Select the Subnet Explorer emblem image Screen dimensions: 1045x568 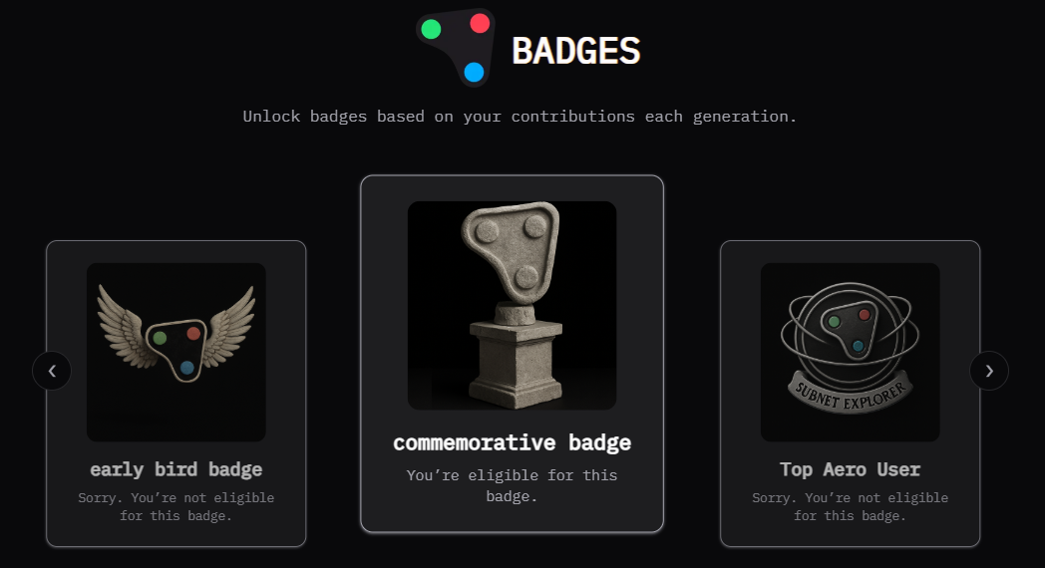[x=850, y=351]
